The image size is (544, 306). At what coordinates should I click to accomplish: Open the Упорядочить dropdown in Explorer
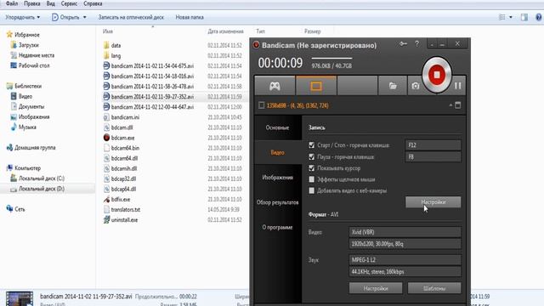[23, 17]
